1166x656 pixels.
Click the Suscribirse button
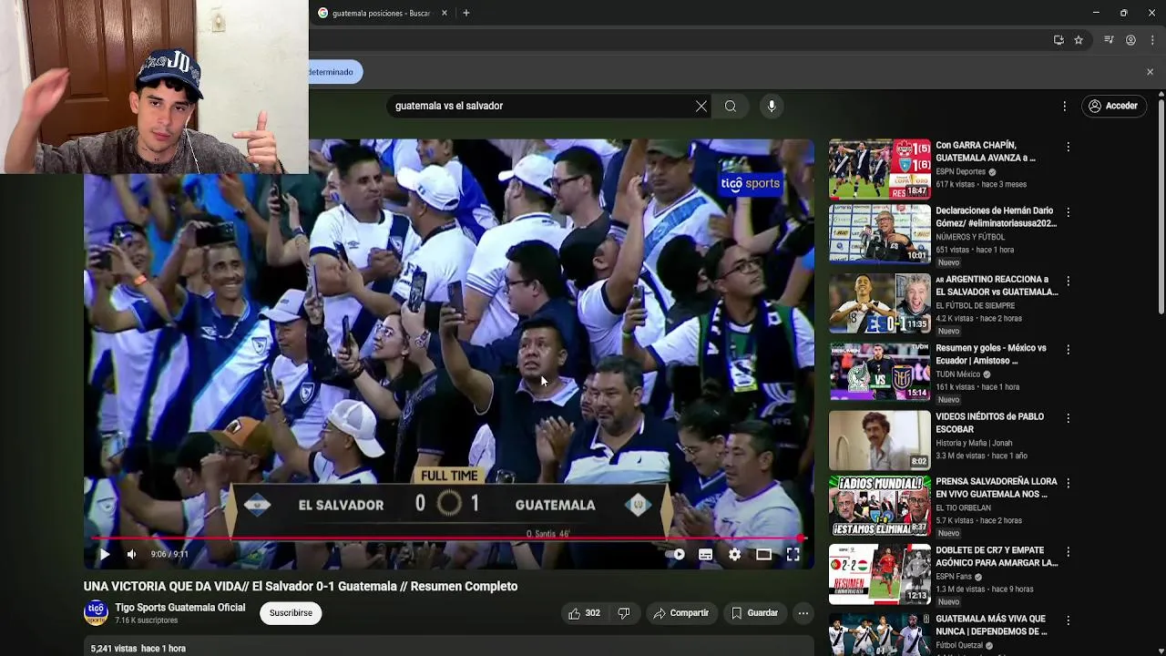click(x=291, y=613)
